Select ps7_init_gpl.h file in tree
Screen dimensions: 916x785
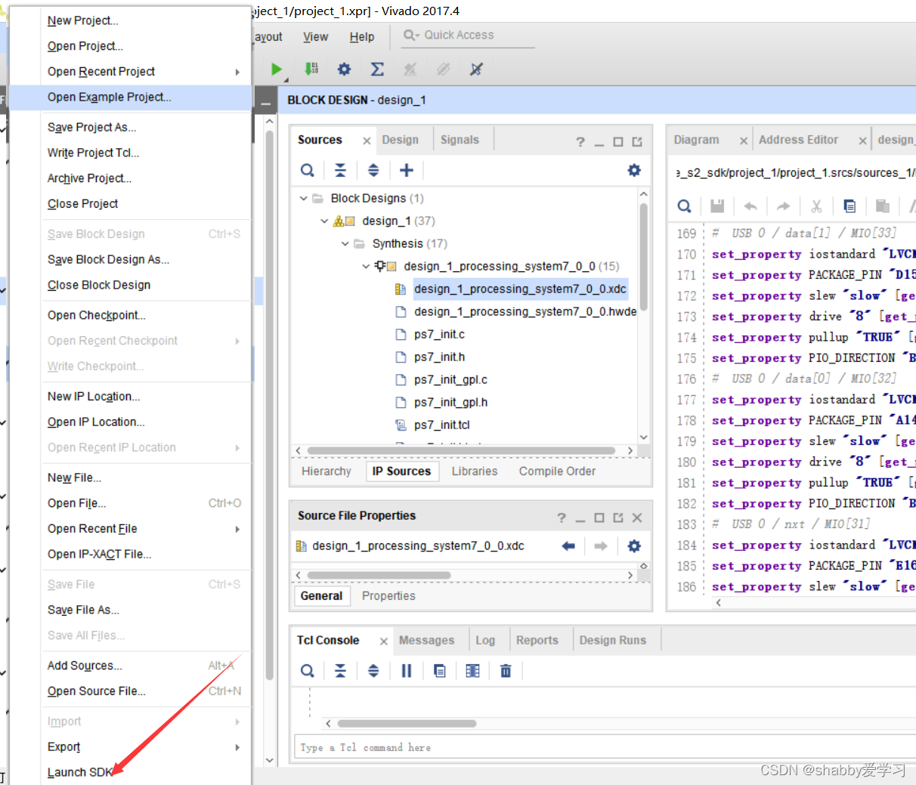click(450, 403)
